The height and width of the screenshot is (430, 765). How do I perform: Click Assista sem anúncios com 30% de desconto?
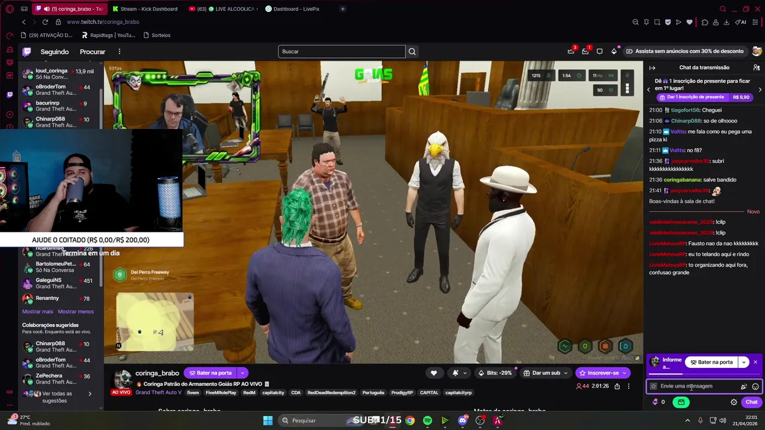coord(684,51)
